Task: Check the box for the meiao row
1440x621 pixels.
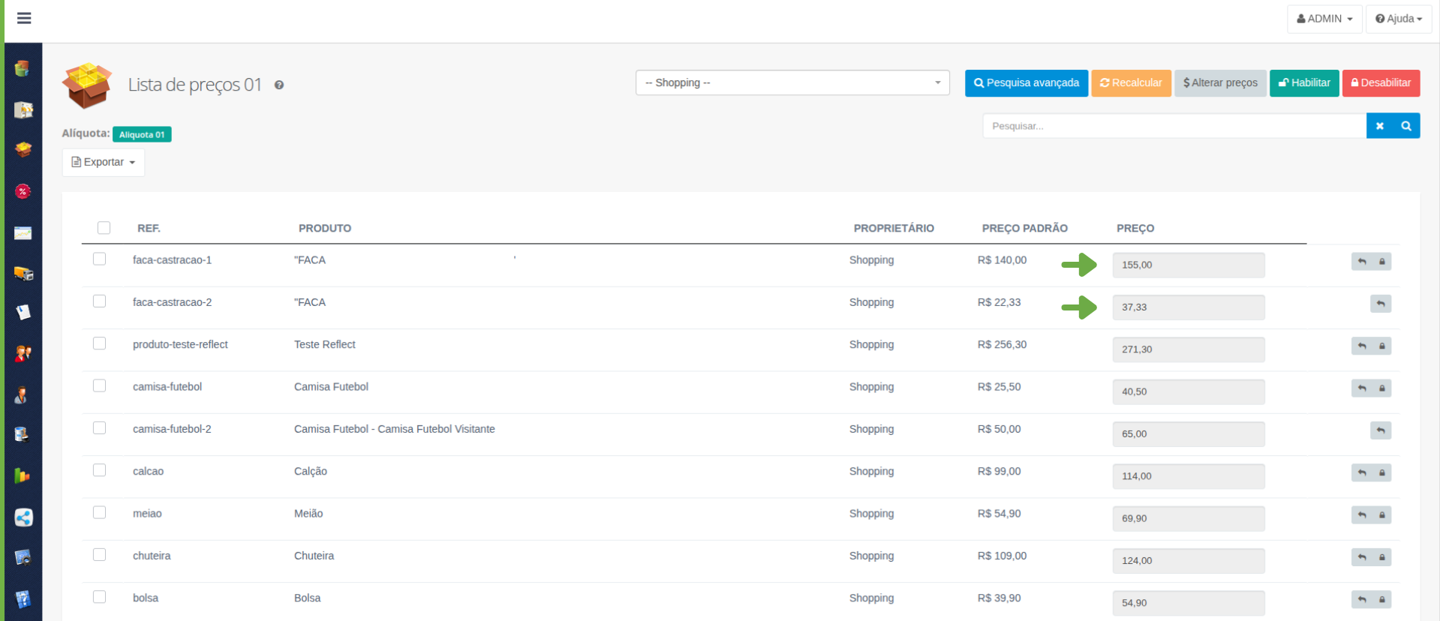Action: (99, 513)
